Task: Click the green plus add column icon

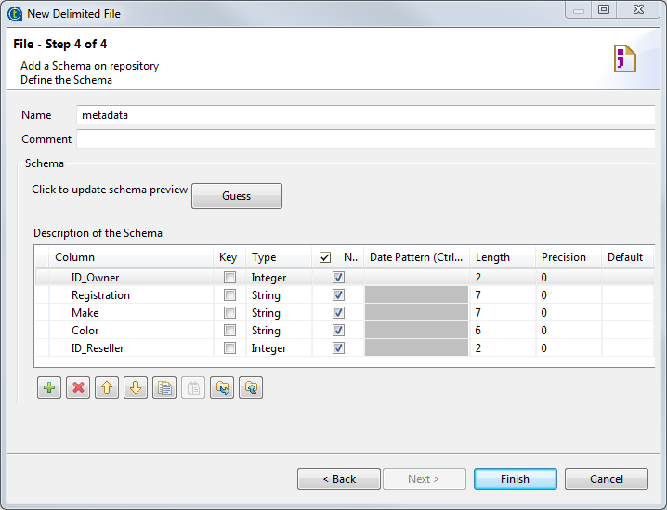Action: 49,387
